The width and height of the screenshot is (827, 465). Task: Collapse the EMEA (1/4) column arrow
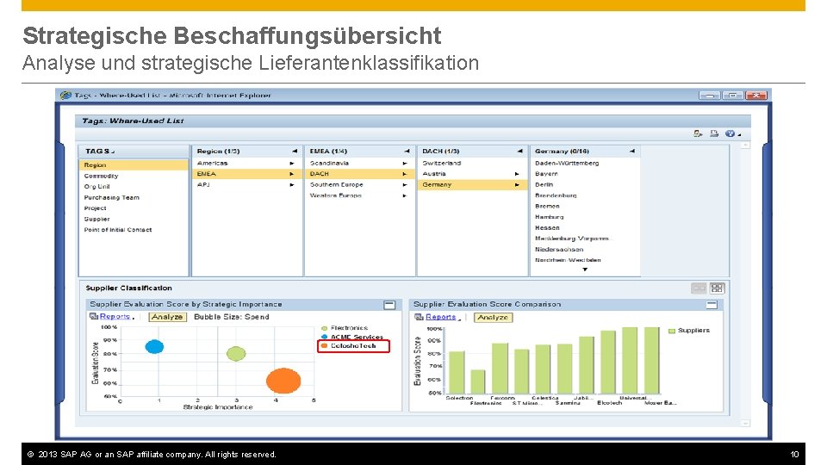pos(407,152)
